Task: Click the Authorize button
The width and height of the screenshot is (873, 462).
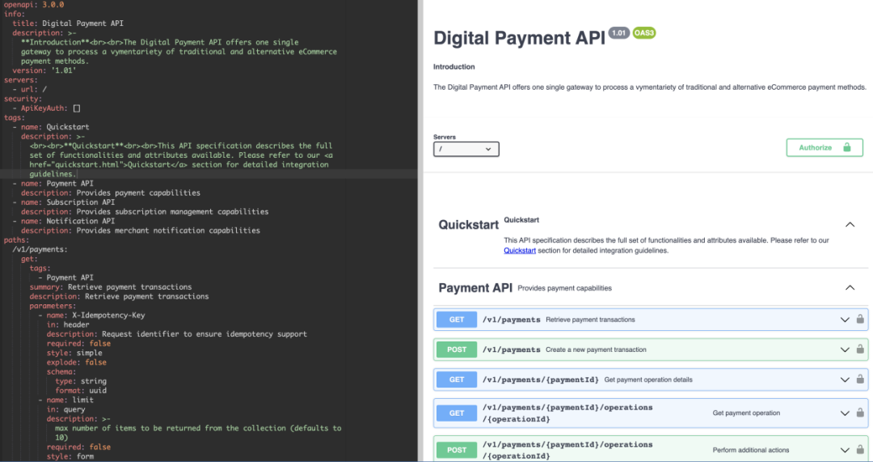Action: [824, 148]
